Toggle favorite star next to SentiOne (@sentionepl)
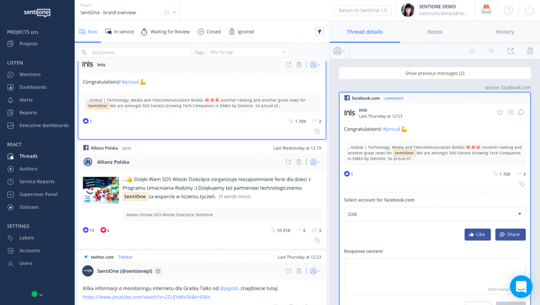 tap(158, 271)
